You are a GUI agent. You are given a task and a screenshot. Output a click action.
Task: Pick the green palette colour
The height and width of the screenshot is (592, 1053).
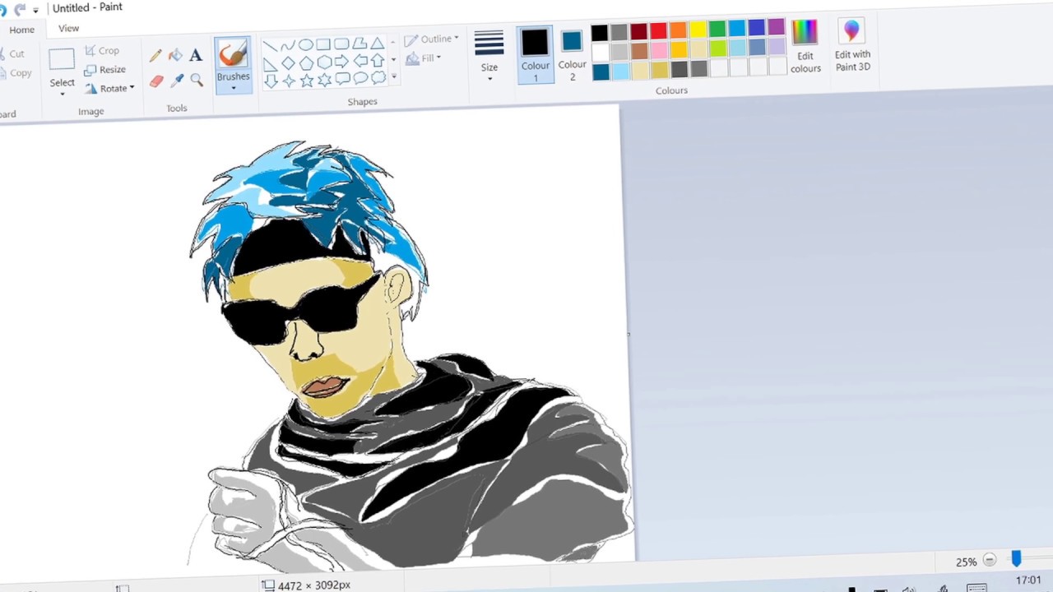click(717, 29)
